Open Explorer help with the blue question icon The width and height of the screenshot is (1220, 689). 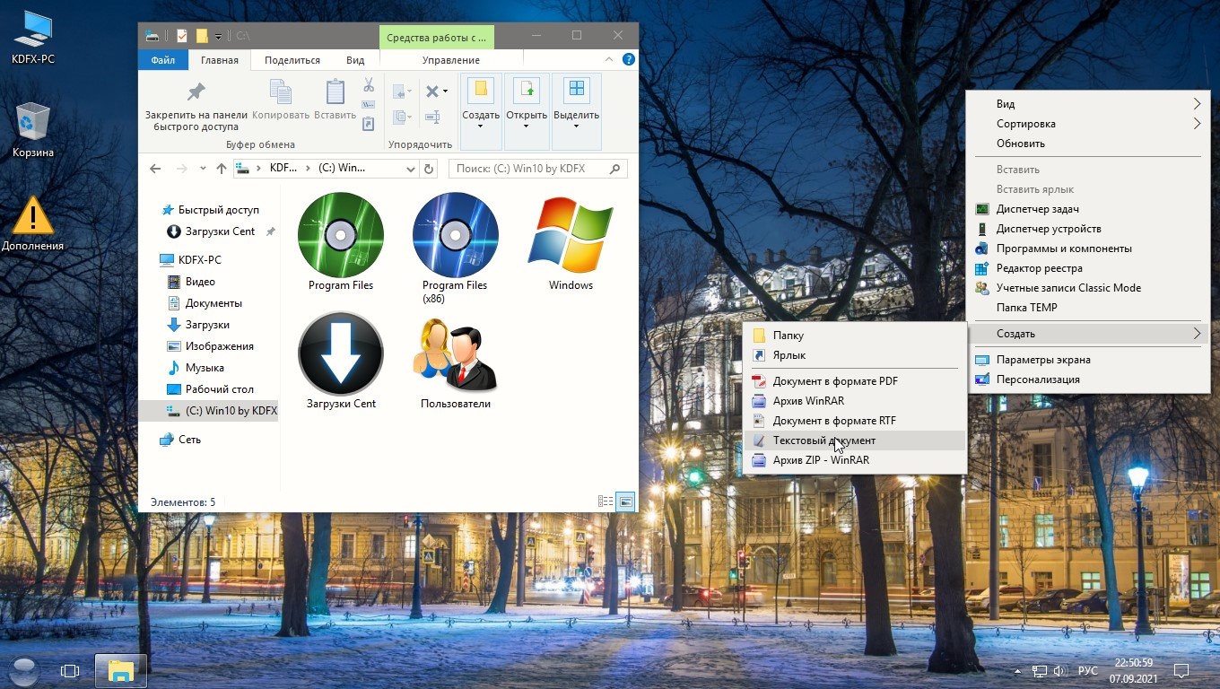coord(629,59)
